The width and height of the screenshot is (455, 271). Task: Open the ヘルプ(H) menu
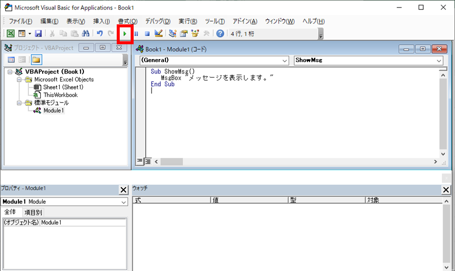313,21
